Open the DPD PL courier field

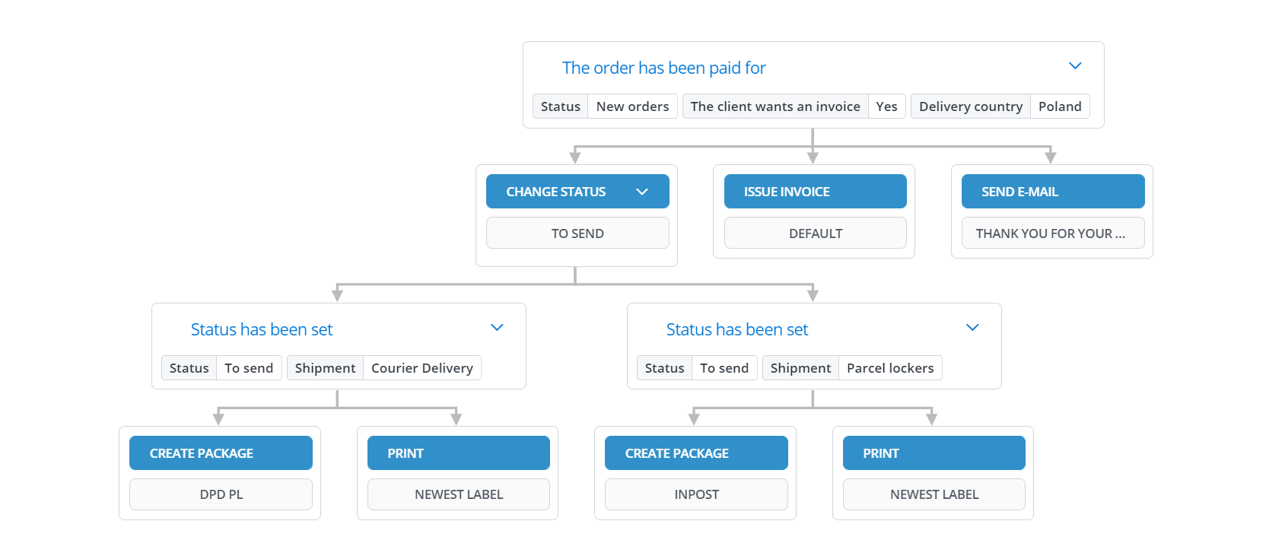pos(221,494)
